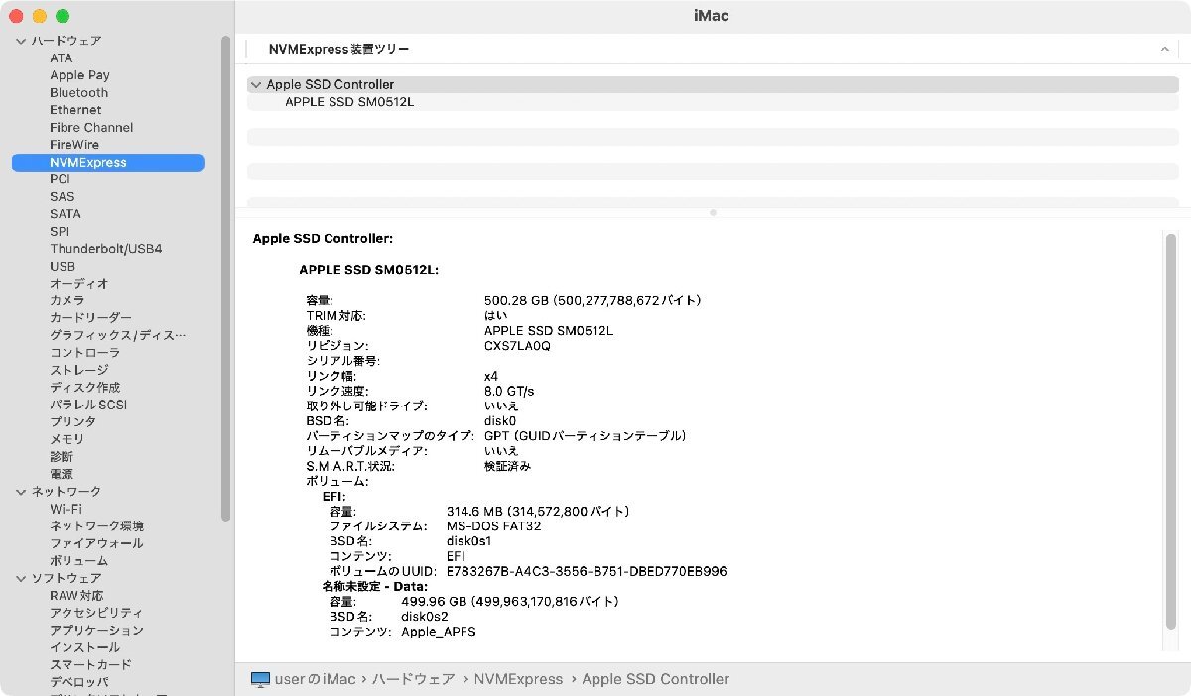Click the file system value MS-DOS FAT32
This screenshot has width=1191, height=696.
coord(493,526)
